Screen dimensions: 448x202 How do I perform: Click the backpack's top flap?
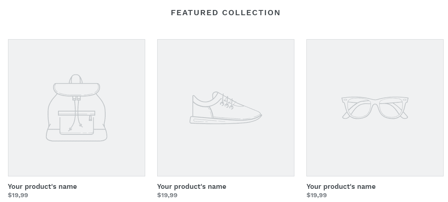tap(76, 90)
